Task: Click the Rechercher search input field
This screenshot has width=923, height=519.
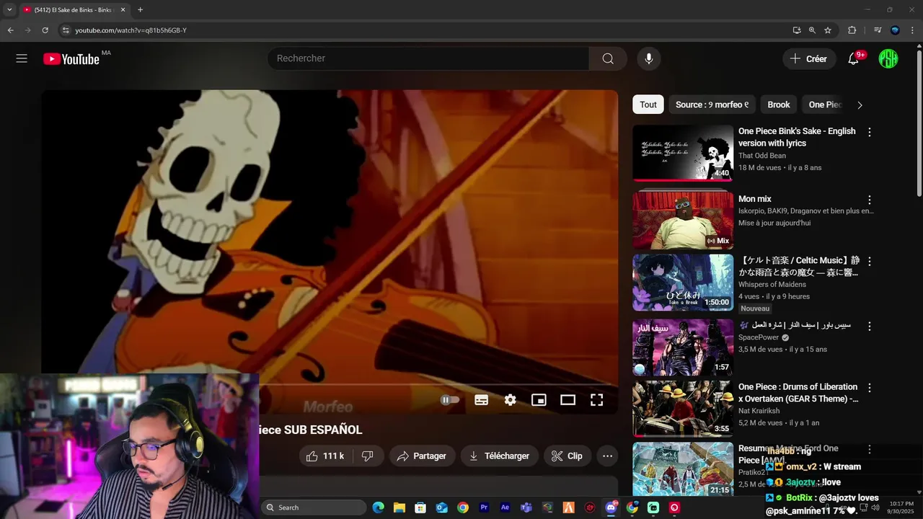Action: (428, 58)
